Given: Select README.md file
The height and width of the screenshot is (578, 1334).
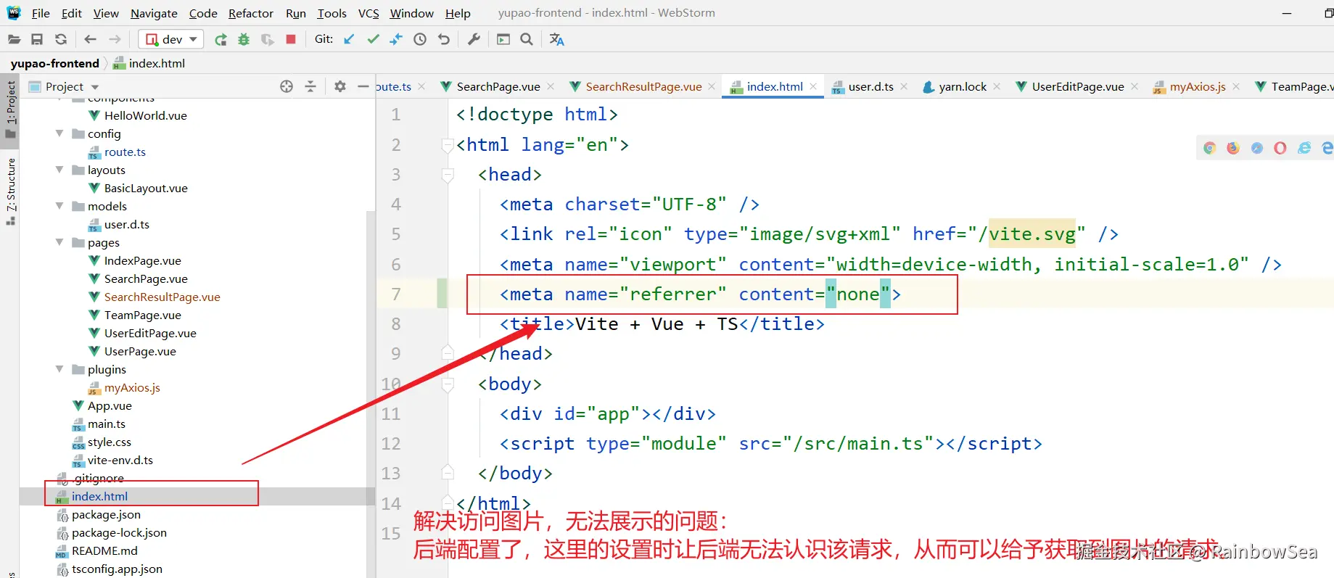Looking at the screenshot, I should click(104, 550).
